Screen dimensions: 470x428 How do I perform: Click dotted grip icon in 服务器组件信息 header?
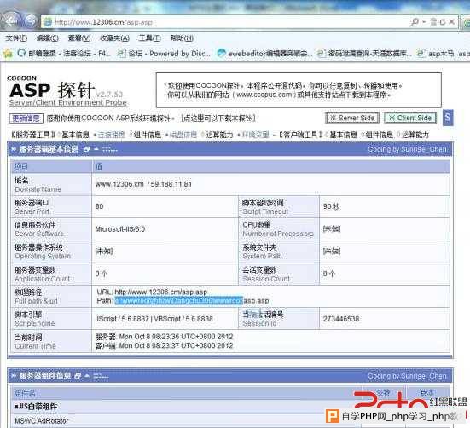coord(101,376)
